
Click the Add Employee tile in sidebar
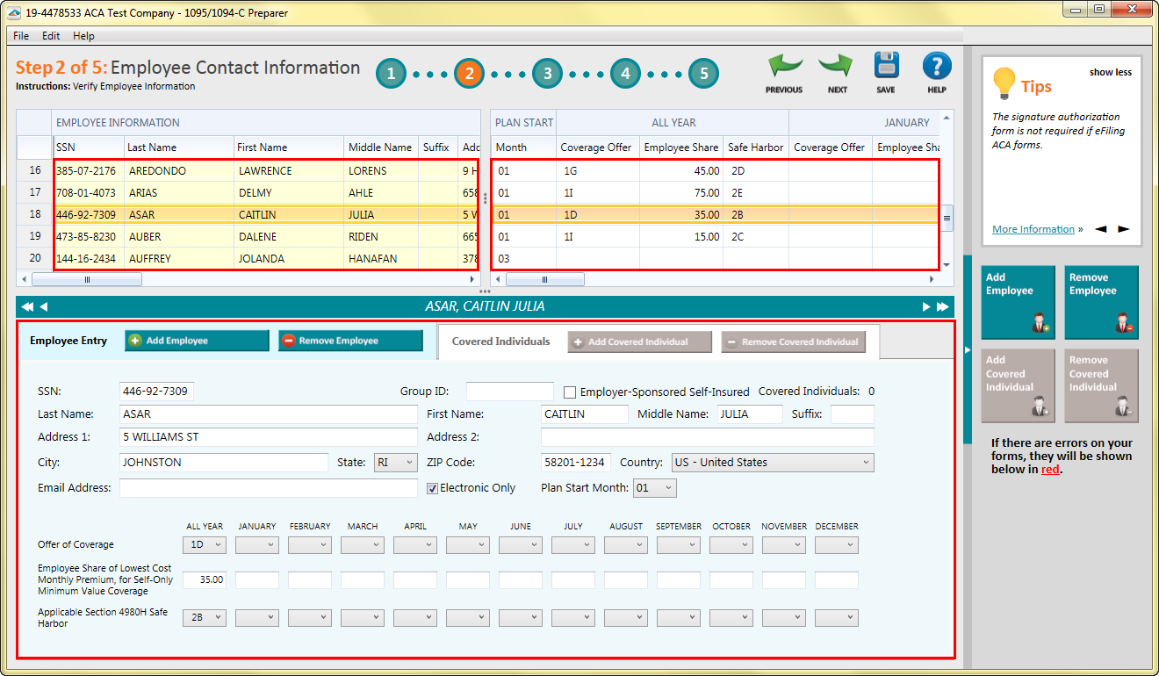click(1017, 302)
